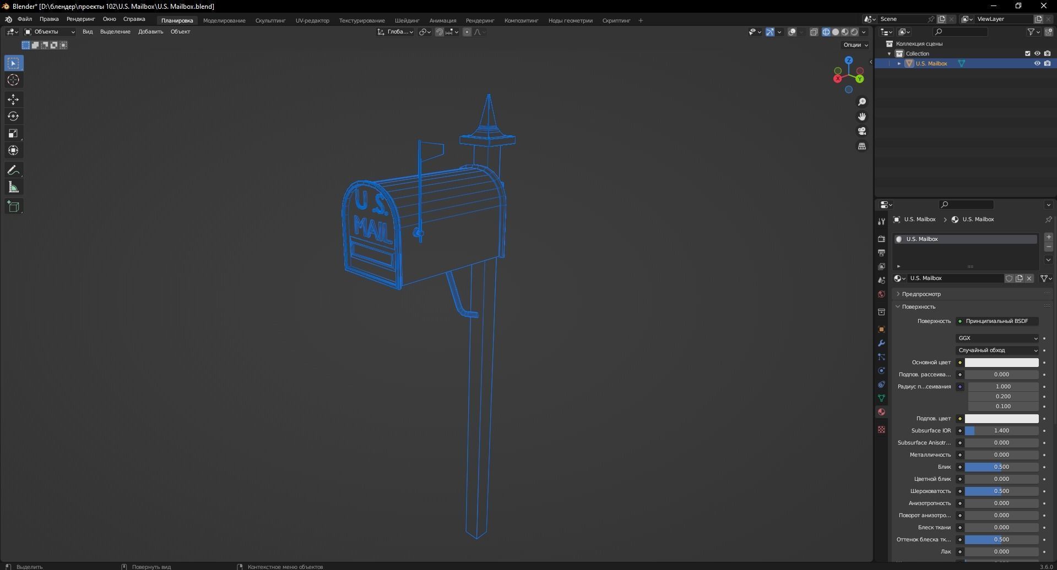
Task: Expand the U.S. Mailbox outliner item
Action: point(899,63)
